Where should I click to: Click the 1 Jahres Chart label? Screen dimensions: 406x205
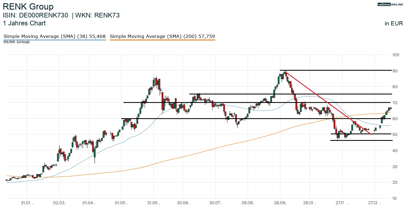(24, 23)
